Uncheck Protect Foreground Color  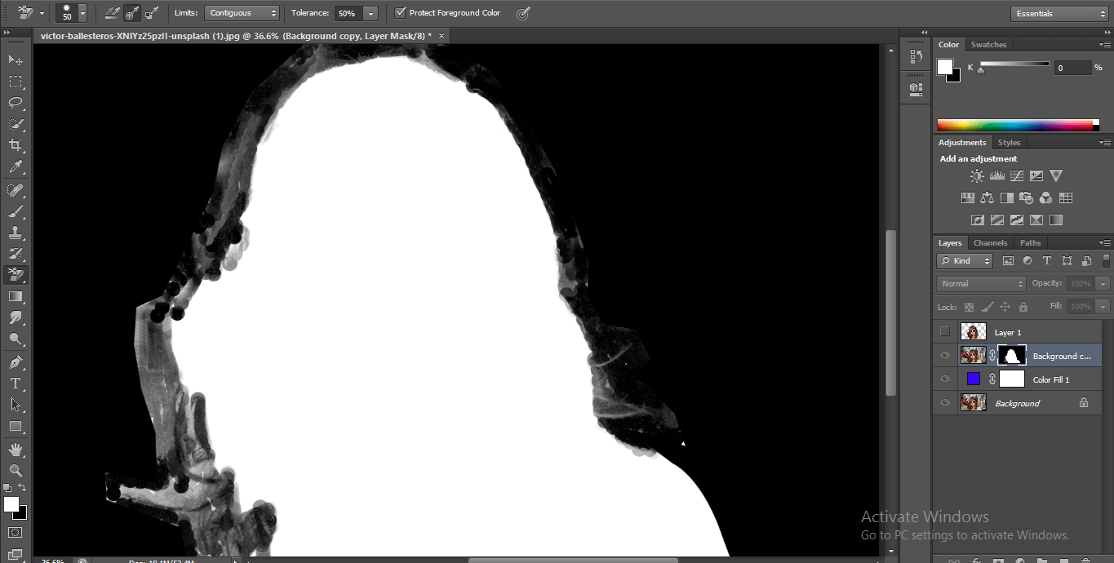401,13
